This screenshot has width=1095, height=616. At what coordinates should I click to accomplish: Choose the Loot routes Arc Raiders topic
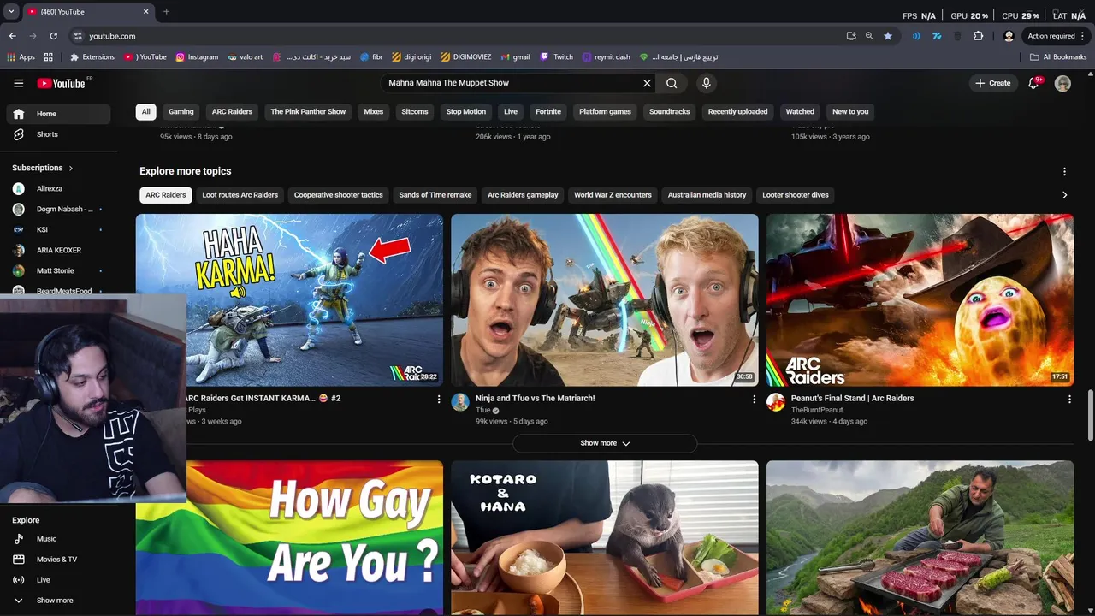[x=240, y=195]
